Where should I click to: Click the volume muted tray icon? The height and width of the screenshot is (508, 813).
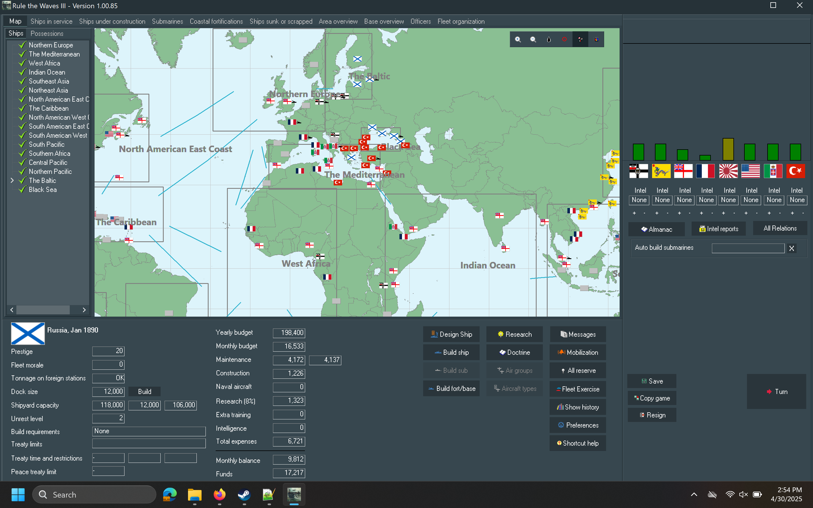pyautogui.click(x=743, y=494)
